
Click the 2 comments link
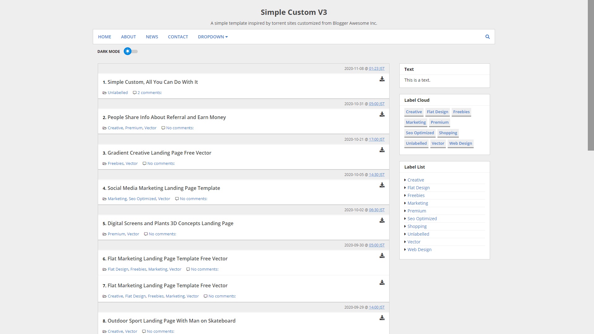point(149,93)
